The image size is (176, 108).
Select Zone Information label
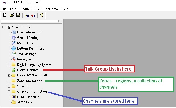pos(30,81)
